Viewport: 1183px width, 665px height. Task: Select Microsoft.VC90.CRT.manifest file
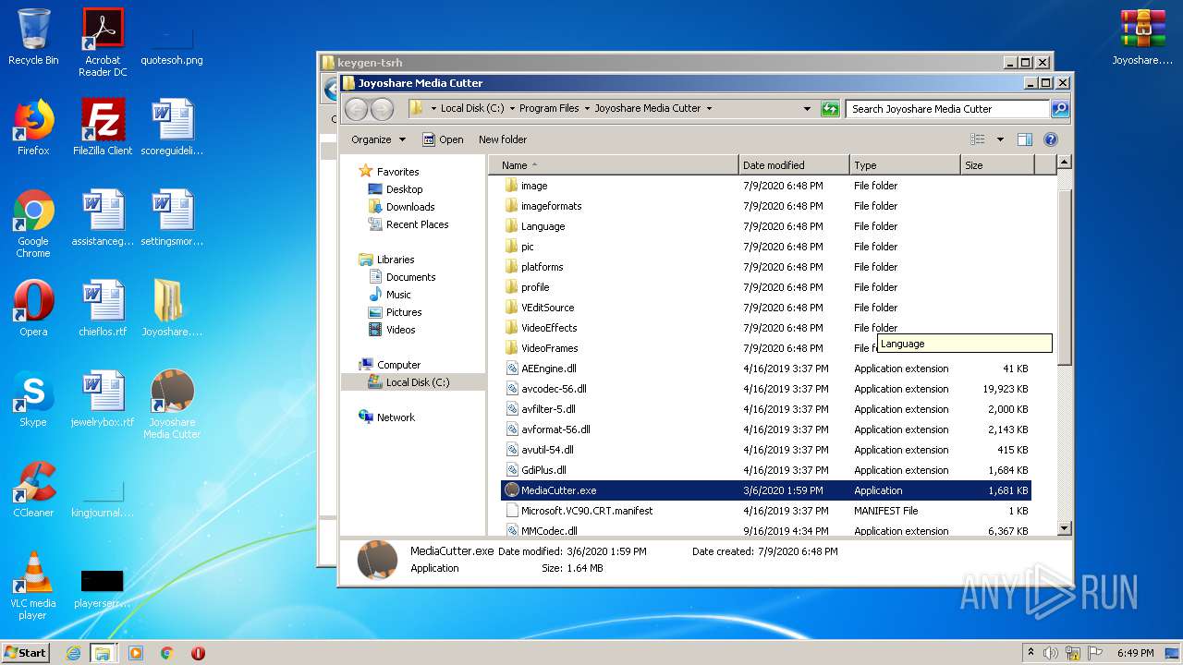tap(765, 511)
